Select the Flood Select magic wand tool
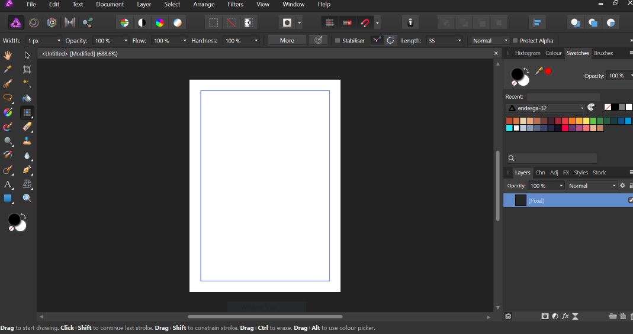 pos(27,83)
